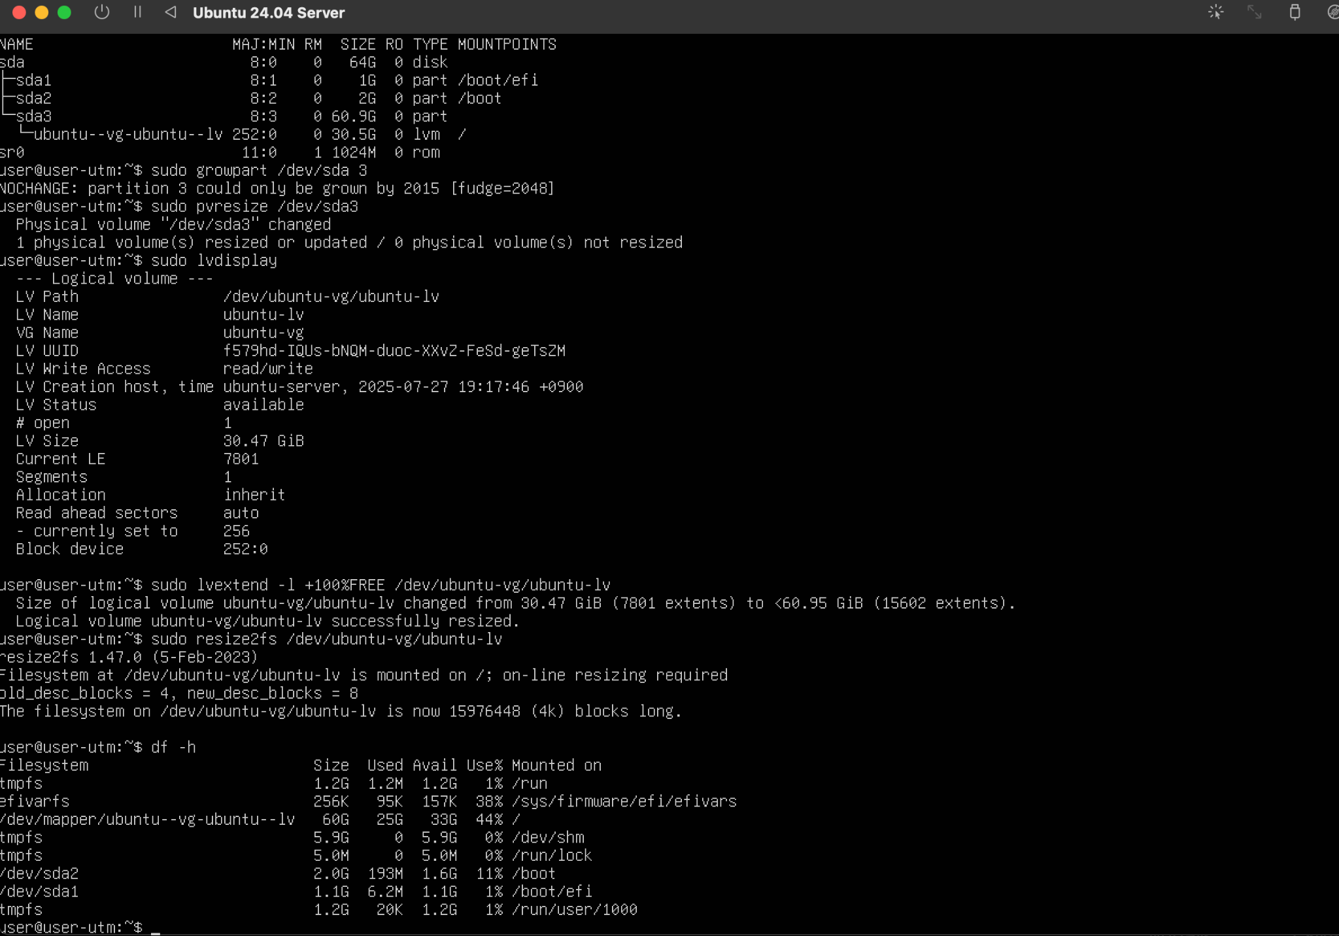Open the drive image options icon

point(1332,12)
